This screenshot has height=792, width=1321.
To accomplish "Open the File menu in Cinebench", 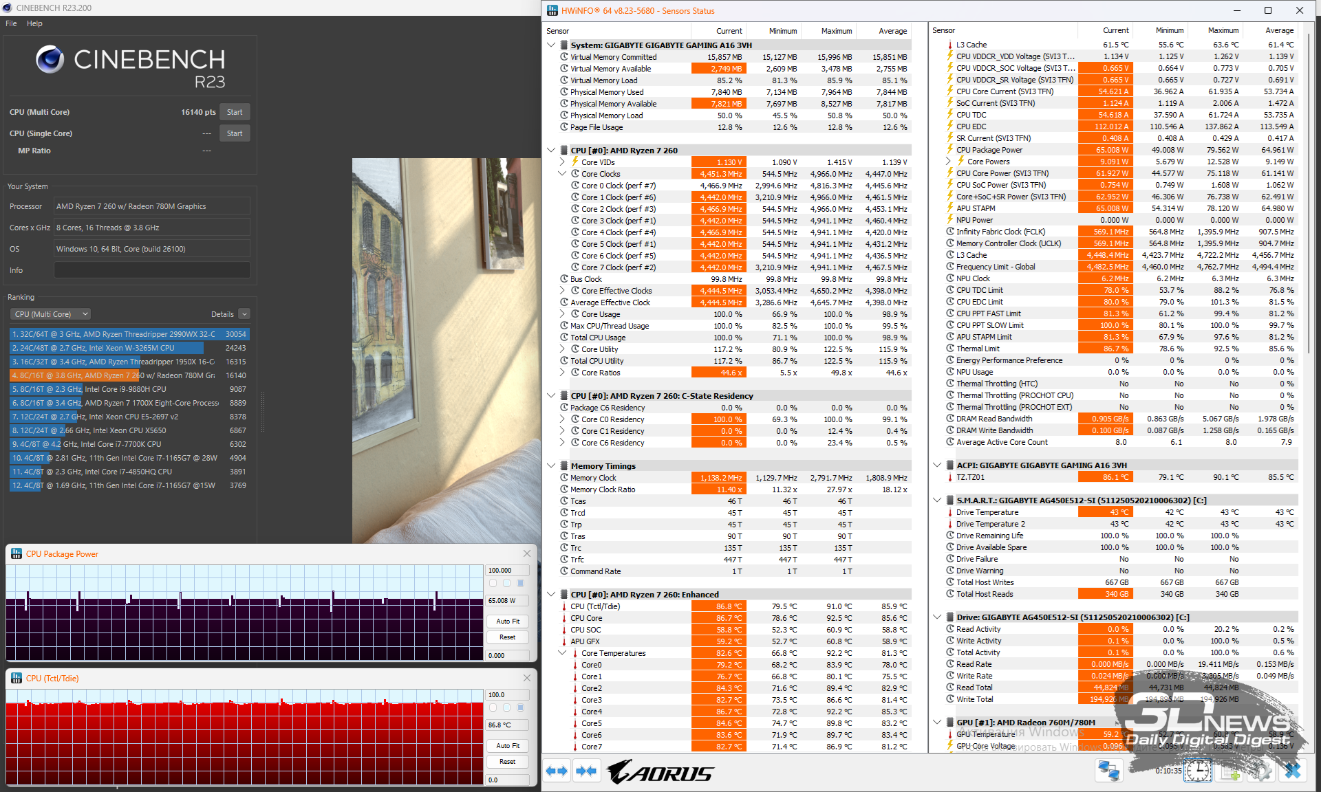I will [x=11, y=23].
